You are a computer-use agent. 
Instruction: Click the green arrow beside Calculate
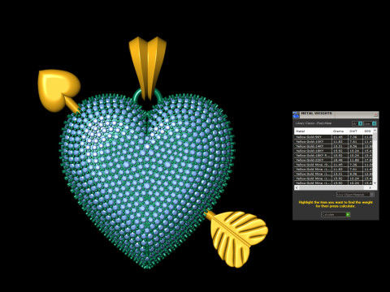[348, 214]
